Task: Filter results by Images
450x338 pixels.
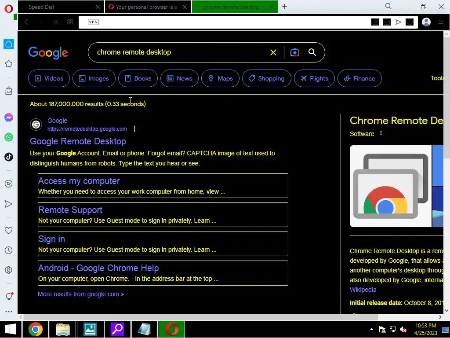Action: click(x=94, y=78)
